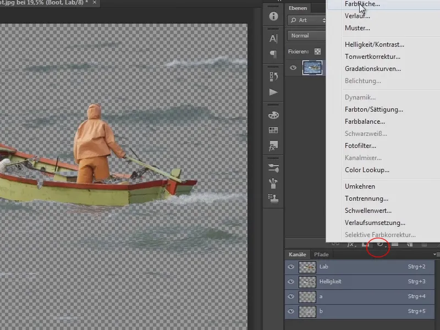The height and width of the screenshot is (330, 440).
Task: Click the Strg+5 shortcut text
Action: [416, 311]
